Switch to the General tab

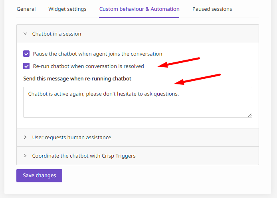(26, 9)
